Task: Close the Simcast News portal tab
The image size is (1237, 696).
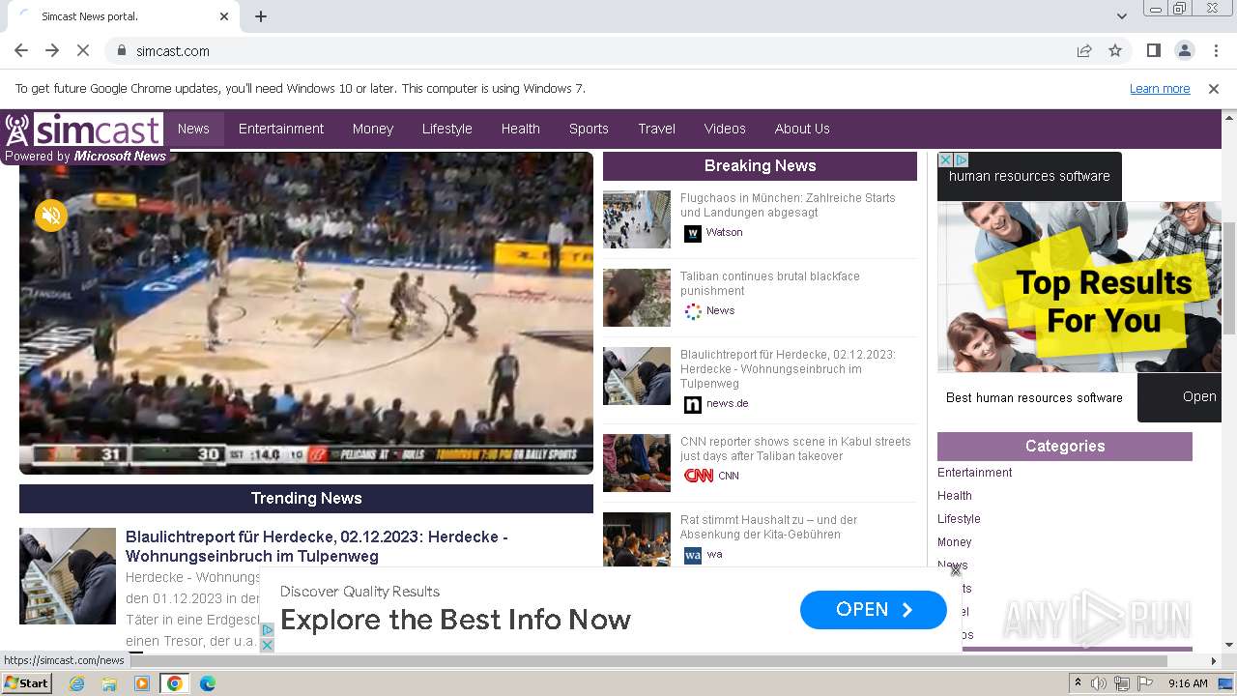Action: click(224, 16)
